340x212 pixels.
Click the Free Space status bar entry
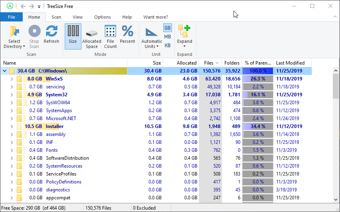point(33,208)
